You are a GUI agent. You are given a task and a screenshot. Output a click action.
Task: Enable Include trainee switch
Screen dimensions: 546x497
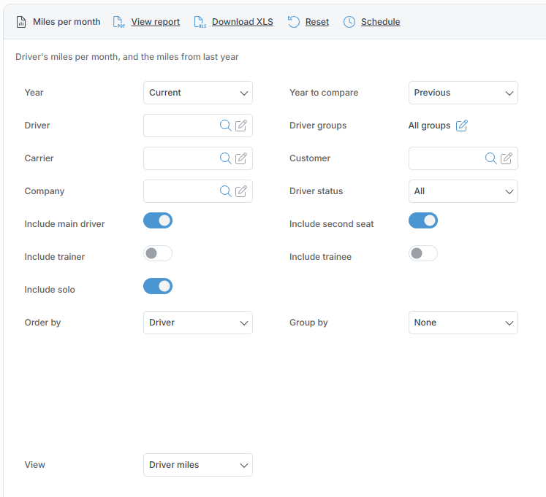click(423, 253)
